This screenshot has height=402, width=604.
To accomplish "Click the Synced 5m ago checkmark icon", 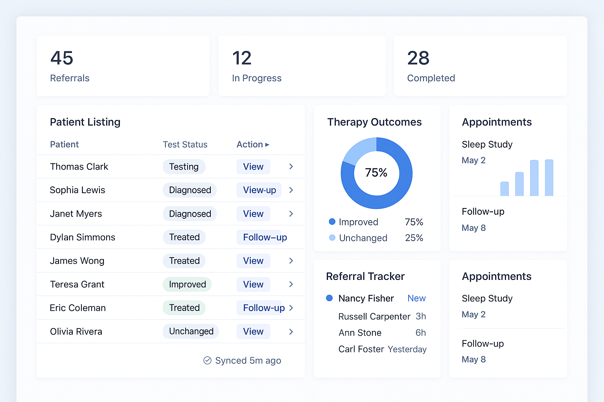I will [x=208, y=360].
